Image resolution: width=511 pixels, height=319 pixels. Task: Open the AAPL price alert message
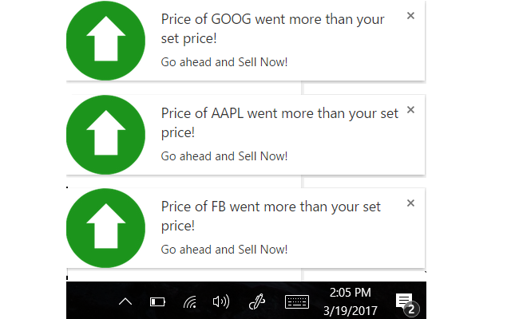click(279, 123)
